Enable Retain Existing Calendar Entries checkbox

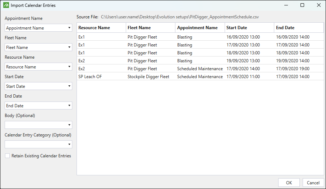[7, 156]
